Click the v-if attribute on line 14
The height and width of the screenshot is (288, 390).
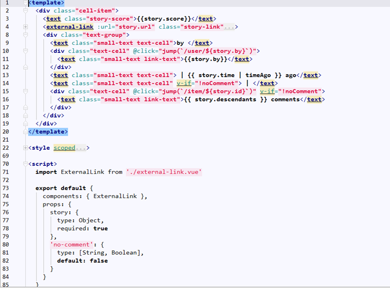pyautogui.click(x=184, y=83)
